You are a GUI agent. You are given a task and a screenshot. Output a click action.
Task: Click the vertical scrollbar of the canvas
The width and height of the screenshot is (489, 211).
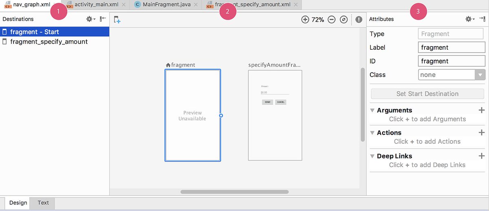[363, 105]
